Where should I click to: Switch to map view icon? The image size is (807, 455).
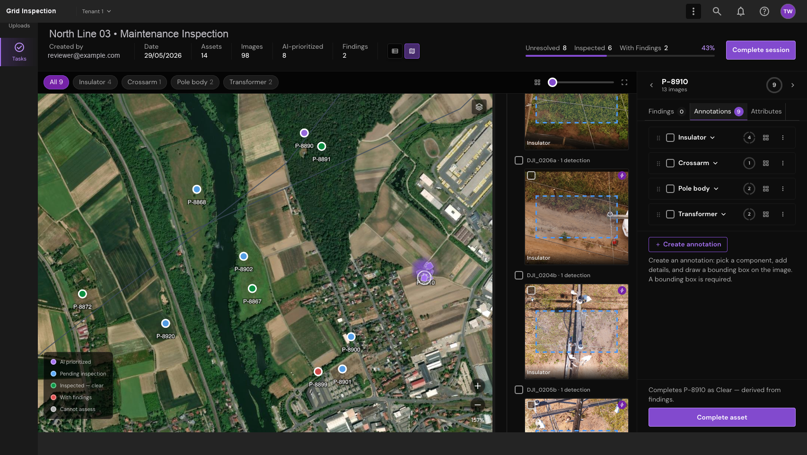412,51
